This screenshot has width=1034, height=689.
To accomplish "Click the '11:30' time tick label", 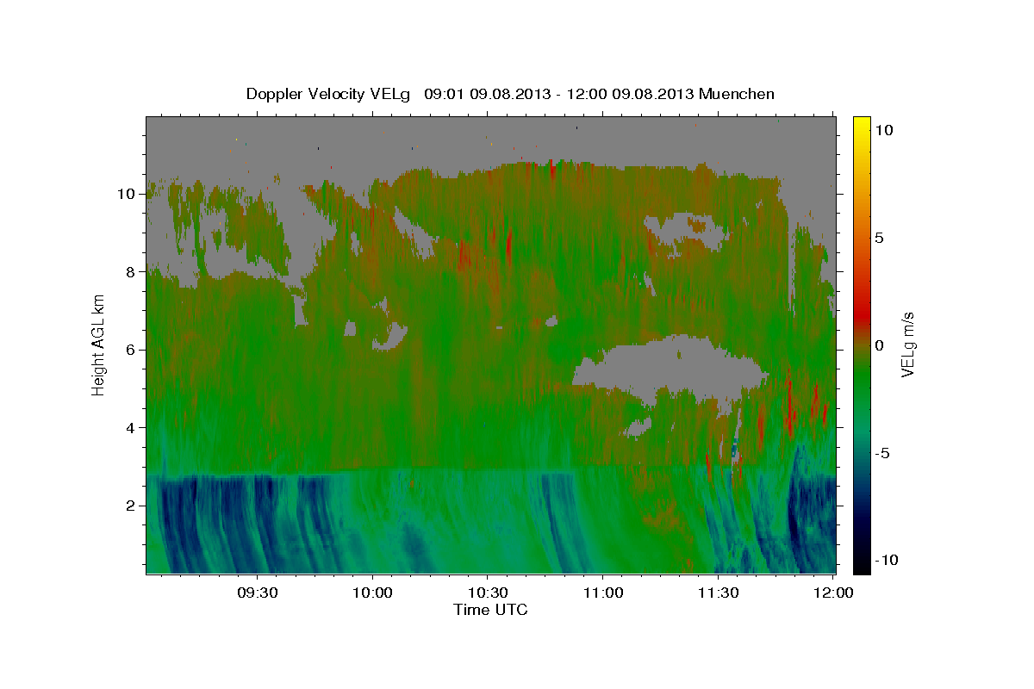I will click(x=719, y=593).
